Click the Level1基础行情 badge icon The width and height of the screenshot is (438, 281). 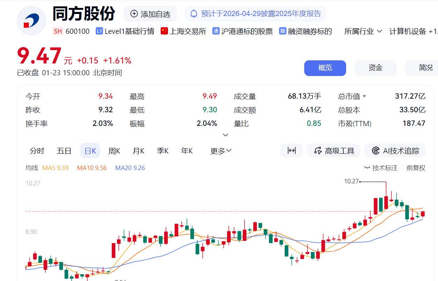[99, 31]
